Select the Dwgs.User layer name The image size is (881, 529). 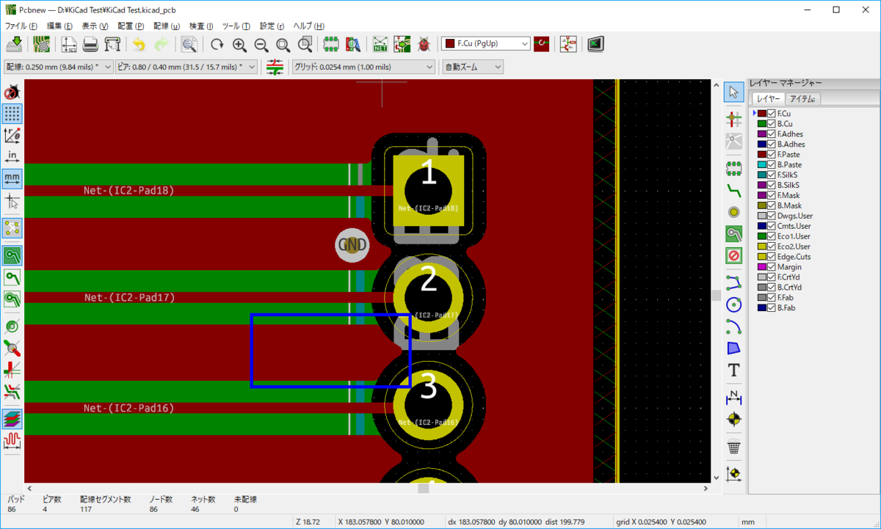(795, 216)
